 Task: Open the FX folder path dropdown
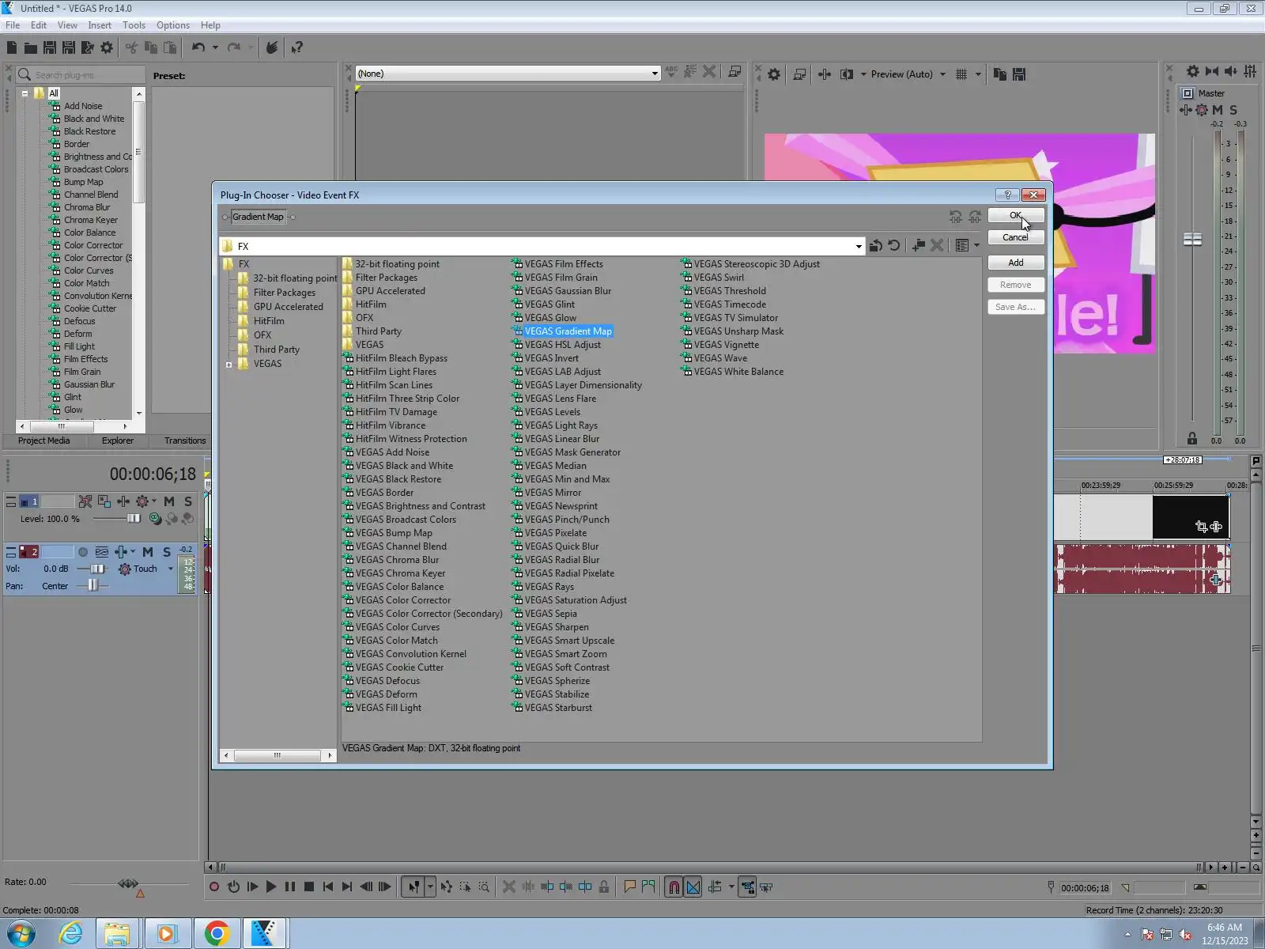(x=859, y=247)
